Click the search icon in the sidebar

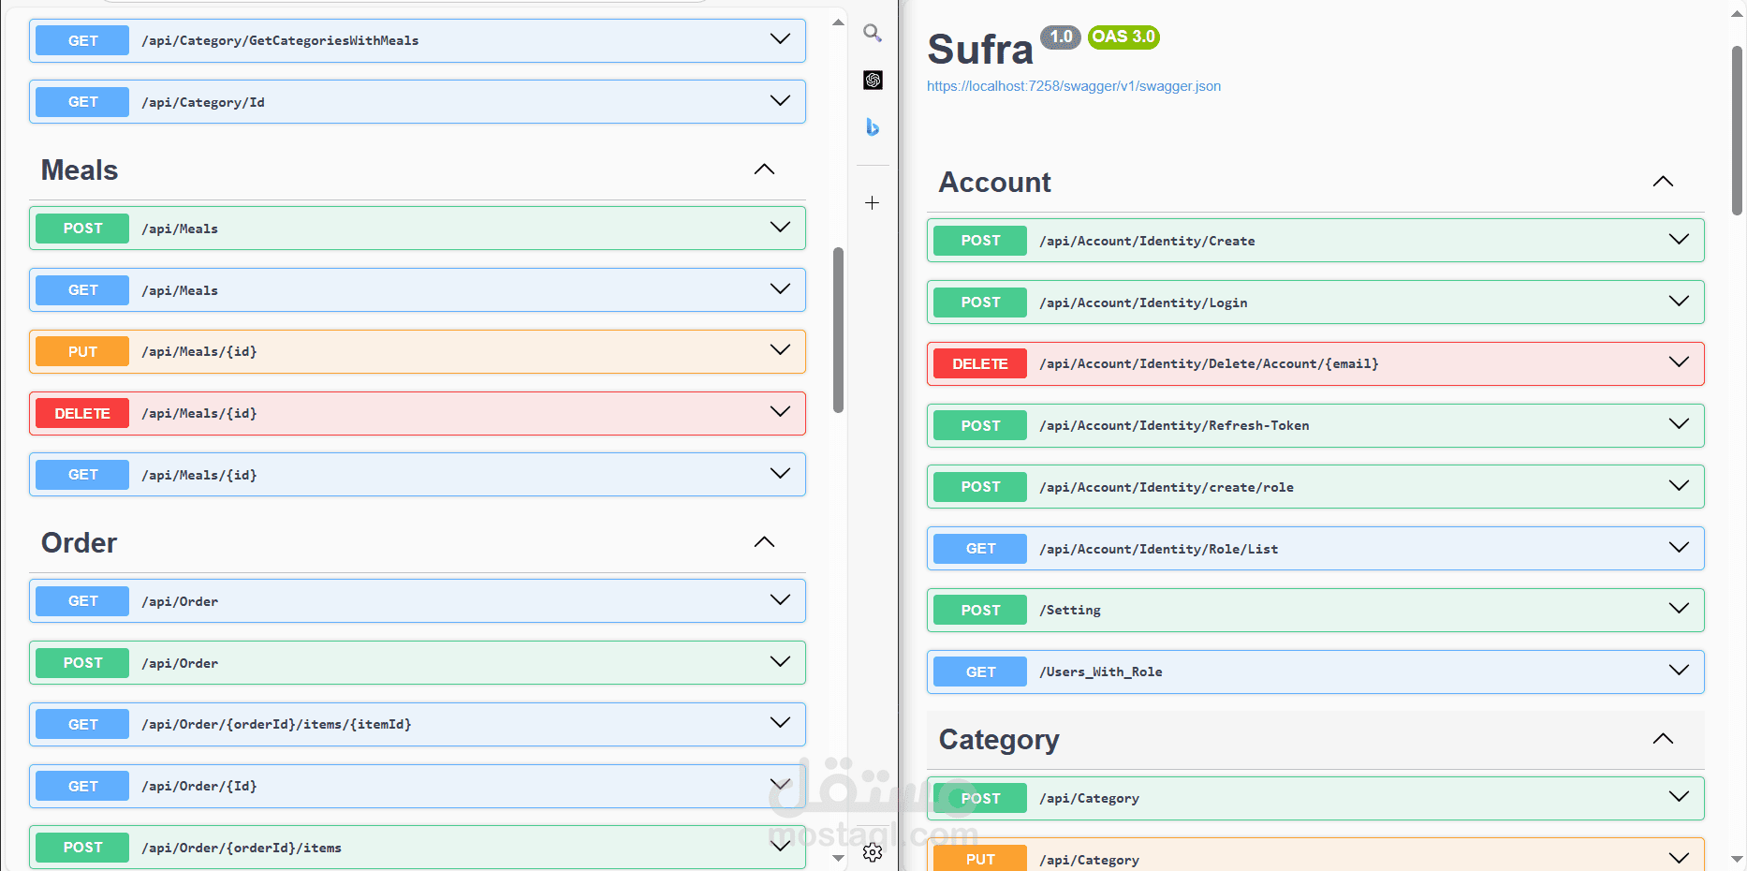873,34
